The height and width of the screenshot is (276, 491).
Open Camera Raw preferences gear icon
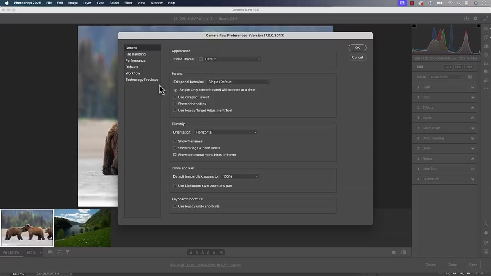[x=475, y=18]
